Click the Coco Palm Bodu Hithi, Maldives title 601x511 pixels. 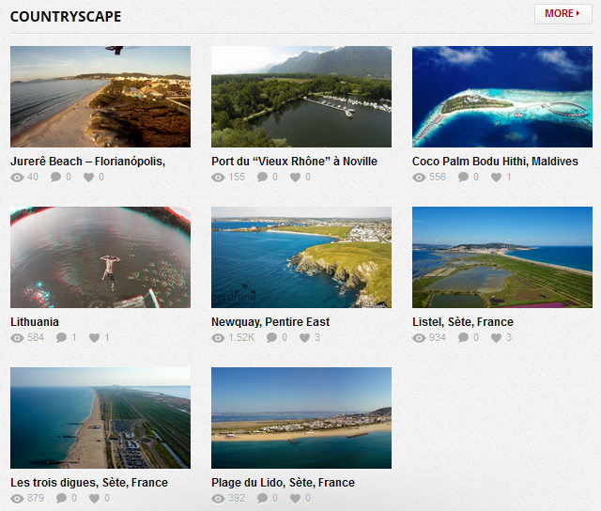point(495,162)
